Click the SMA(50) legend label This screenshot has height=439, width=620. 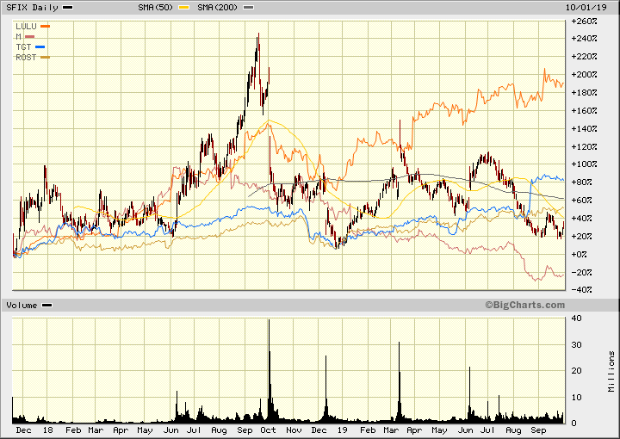(x=156, y=8)
